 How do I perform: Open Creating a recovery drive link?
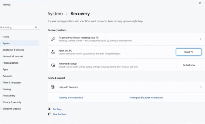click(71, 98)
